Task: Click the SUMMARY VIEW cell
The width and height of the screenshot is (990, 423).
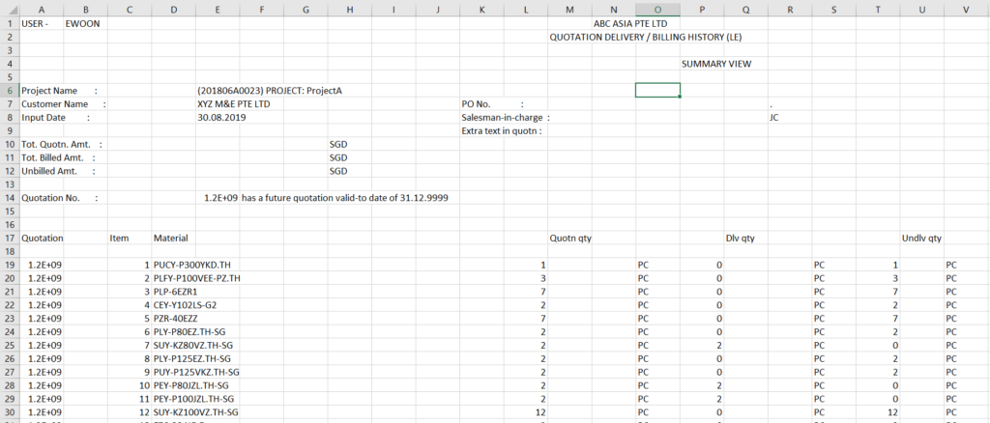Action: click(x=716, y=64)
